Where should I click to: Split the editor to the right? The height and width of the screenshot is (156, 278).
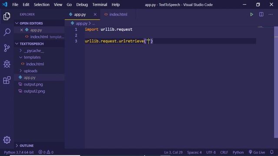tap(261, 14)
